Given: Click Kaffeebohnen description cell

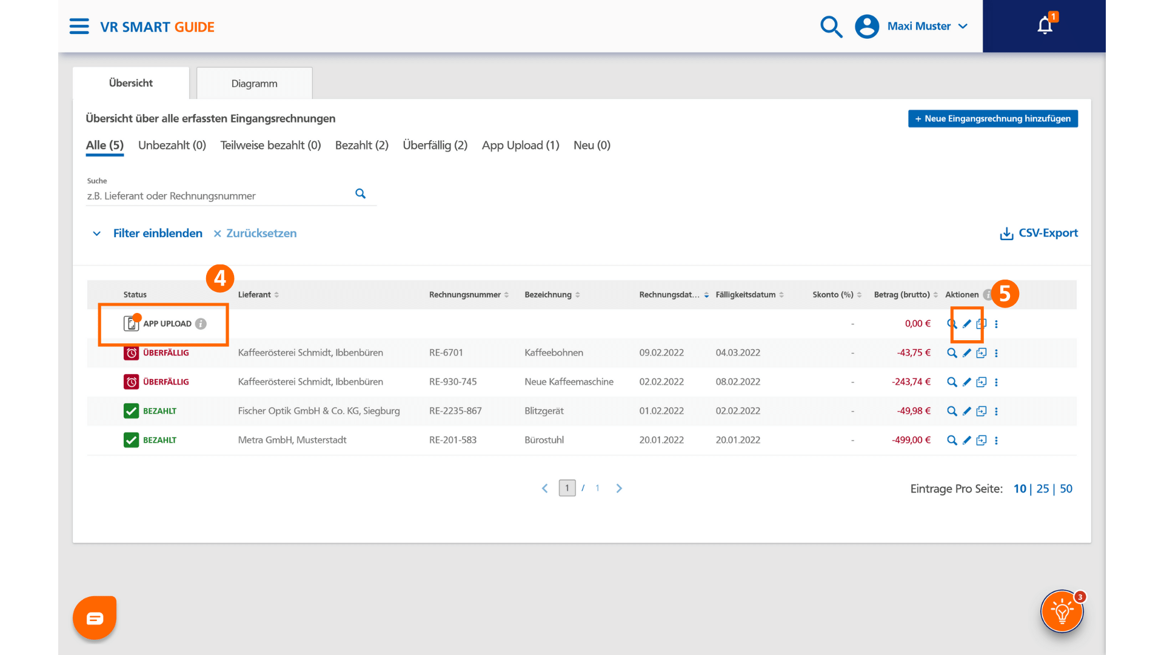Looking at the screenshot, I should 554,353.
